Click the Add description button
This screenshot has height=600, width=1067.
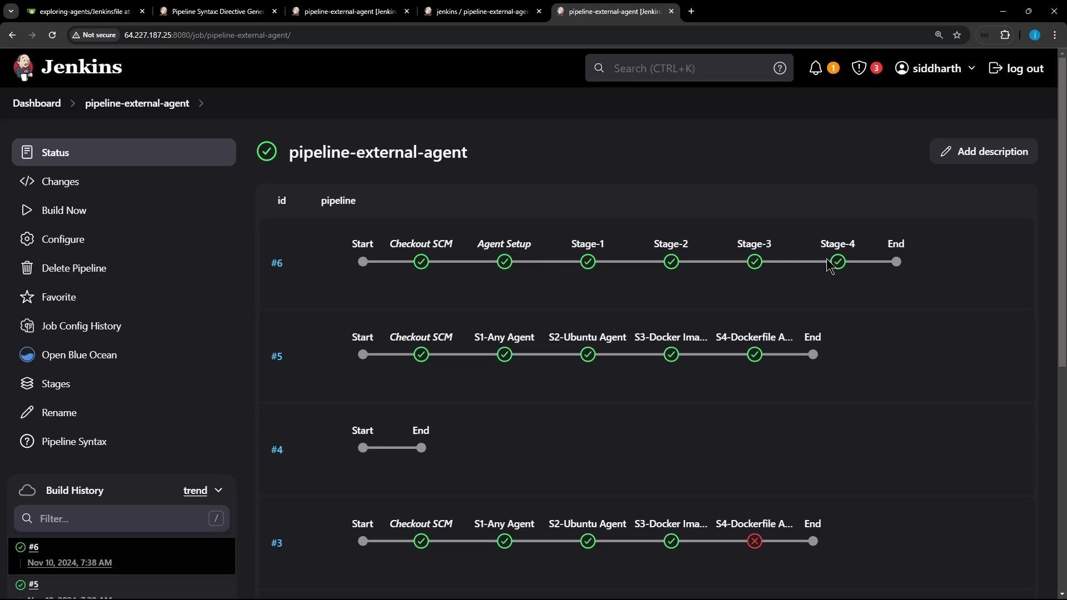point(984,151)
